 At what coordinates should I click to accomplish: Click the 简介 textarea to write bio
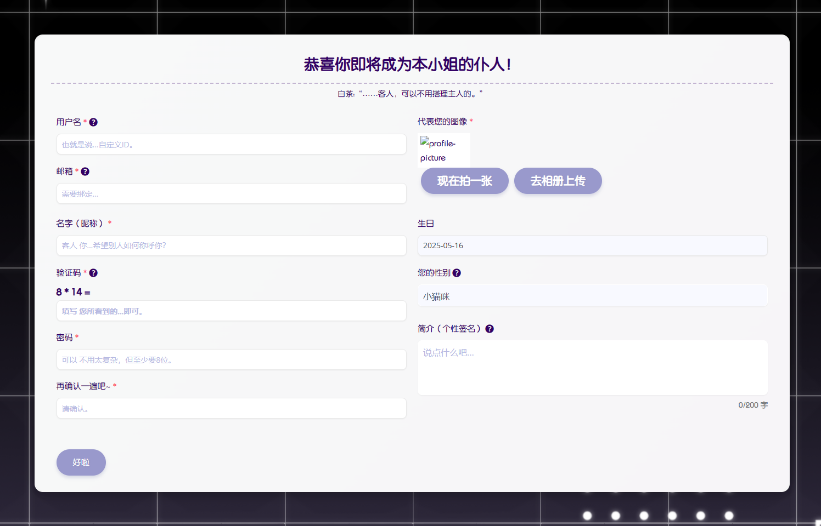(592, 368)
